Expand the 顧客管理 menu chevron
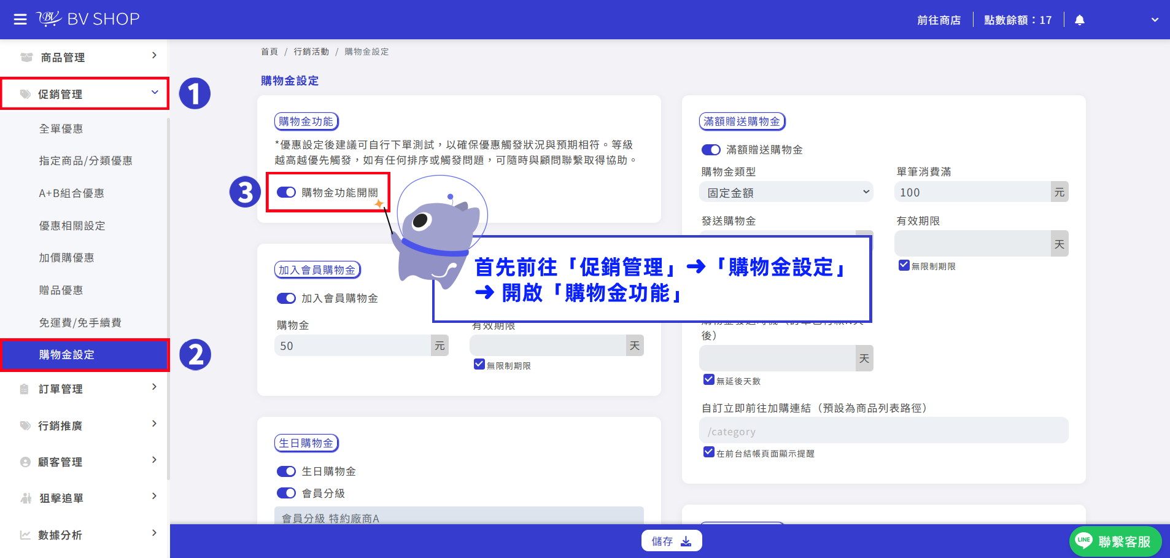This screenshot has height=558, width=1170. [x=154, y=460]
